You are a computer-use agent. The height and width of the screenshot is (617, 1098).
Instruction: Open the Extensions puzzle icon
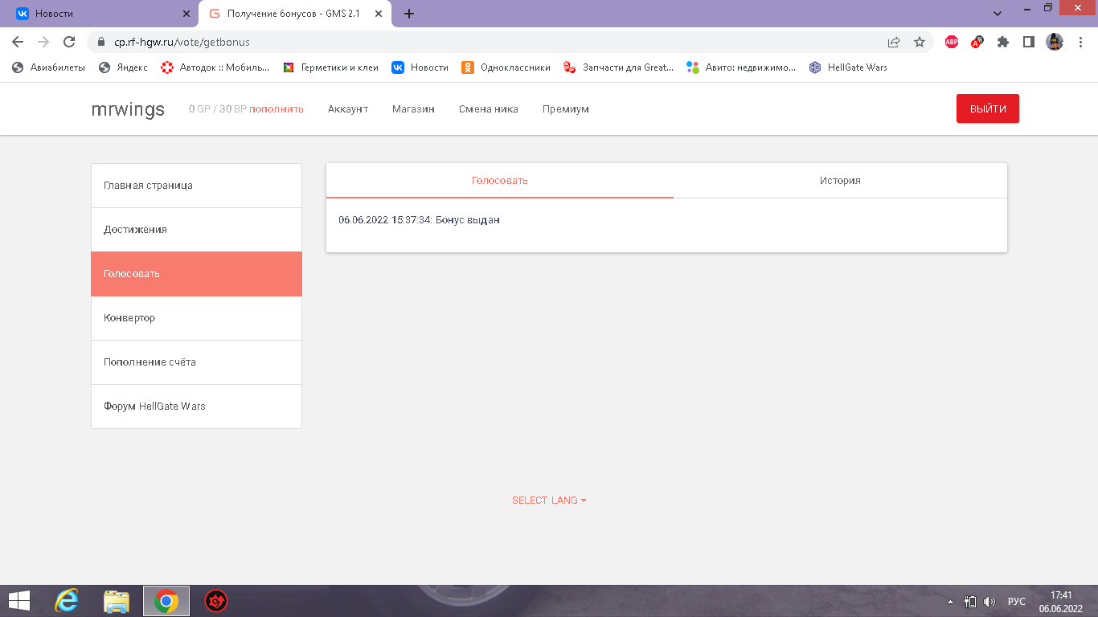coord(1003,42)
